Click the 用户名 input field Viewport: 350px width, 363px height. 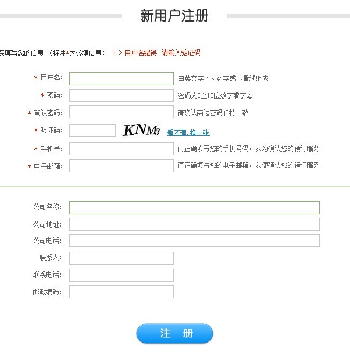click(x=121, y=79)
